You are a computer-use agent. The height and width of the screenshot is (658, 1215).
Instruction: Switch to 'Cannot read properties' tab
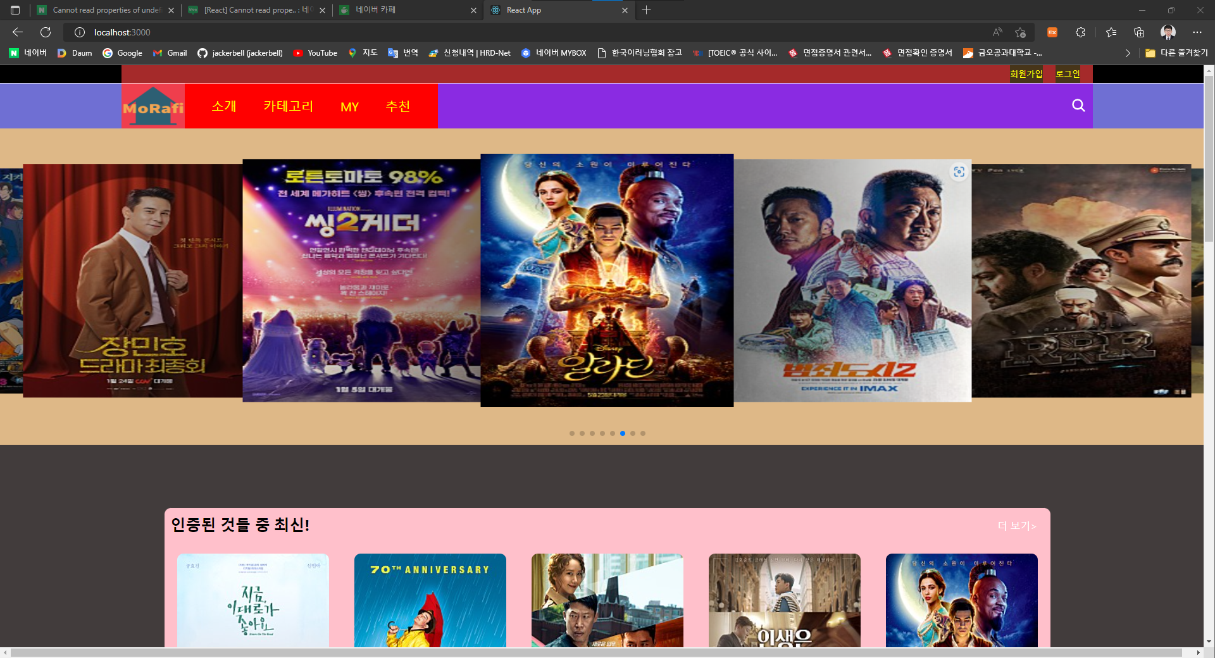pyautogui.click(x=106, y=10)
